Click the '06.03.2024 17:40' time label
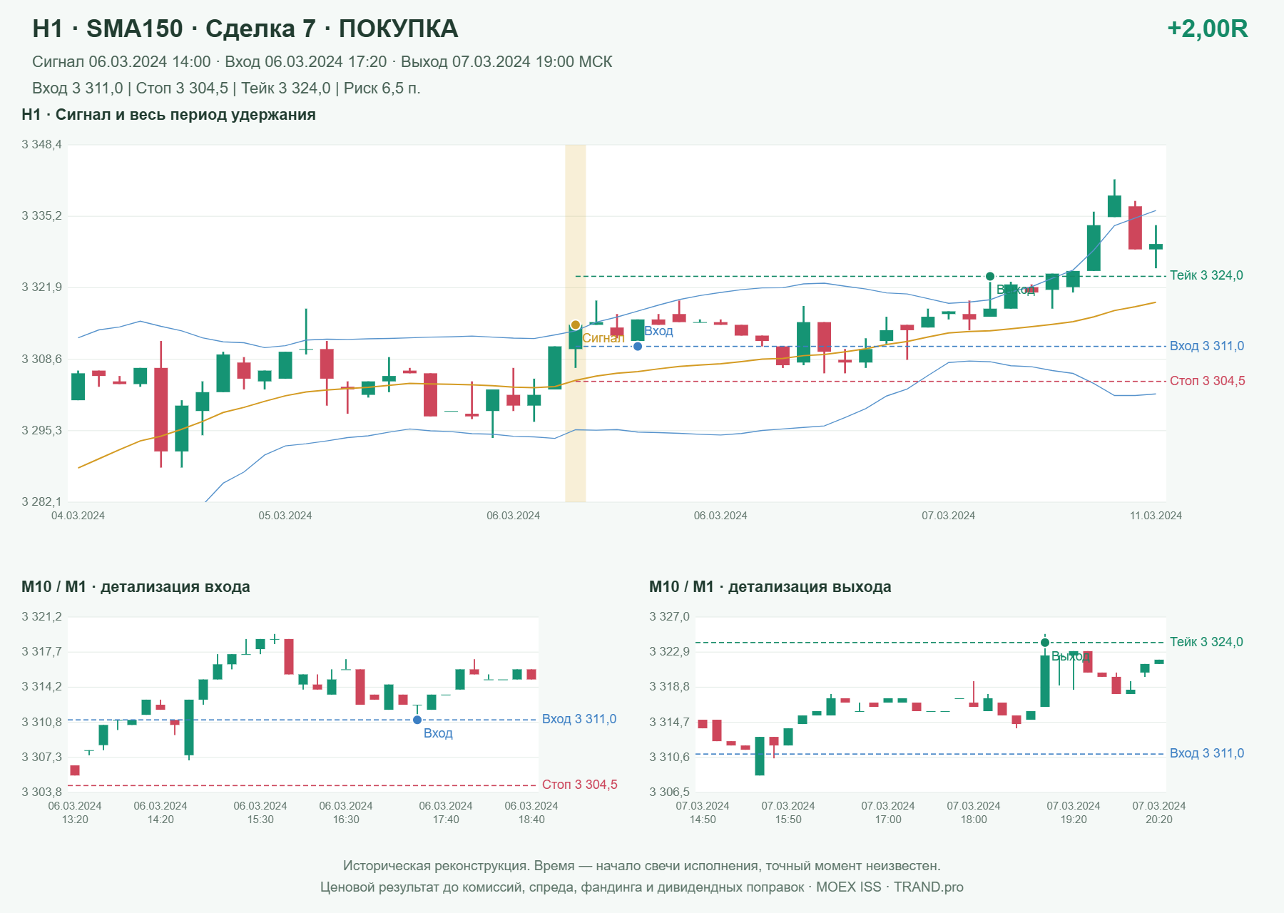This screenshot has width=1284, height=913. coord(446,812)
